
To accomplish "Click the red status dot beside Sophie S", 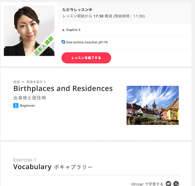I will point(63,30).
